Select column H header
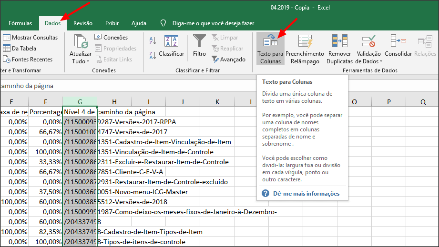This screenshot has height=247, width=439. tap(114, 102)
